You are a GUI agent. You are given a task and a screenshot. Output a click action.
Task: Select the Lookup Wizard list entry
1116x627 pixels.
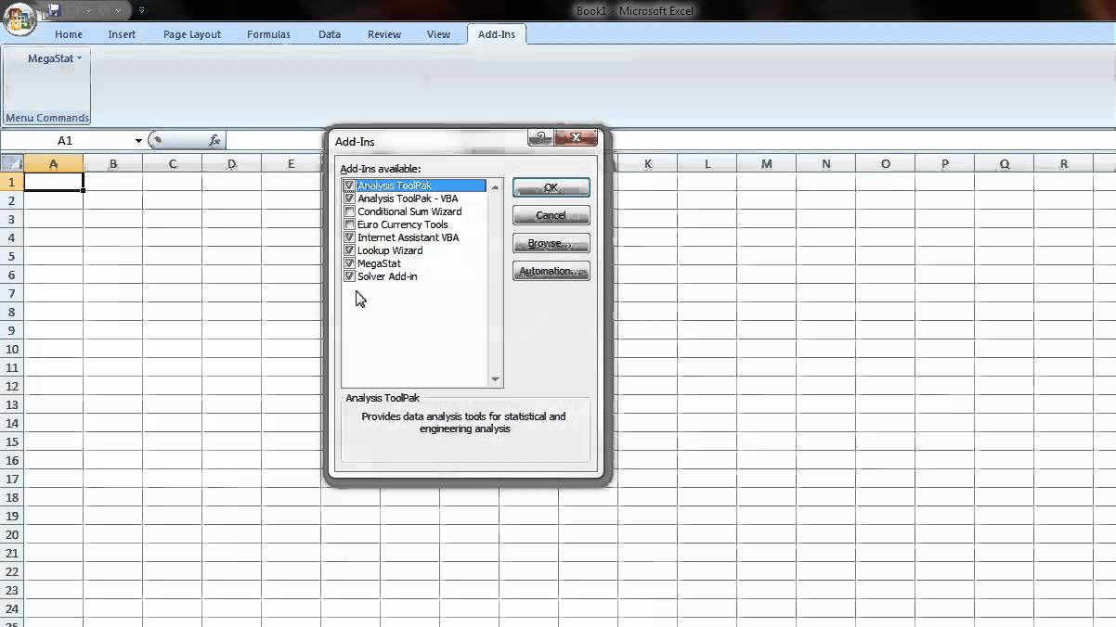(390, 250)
